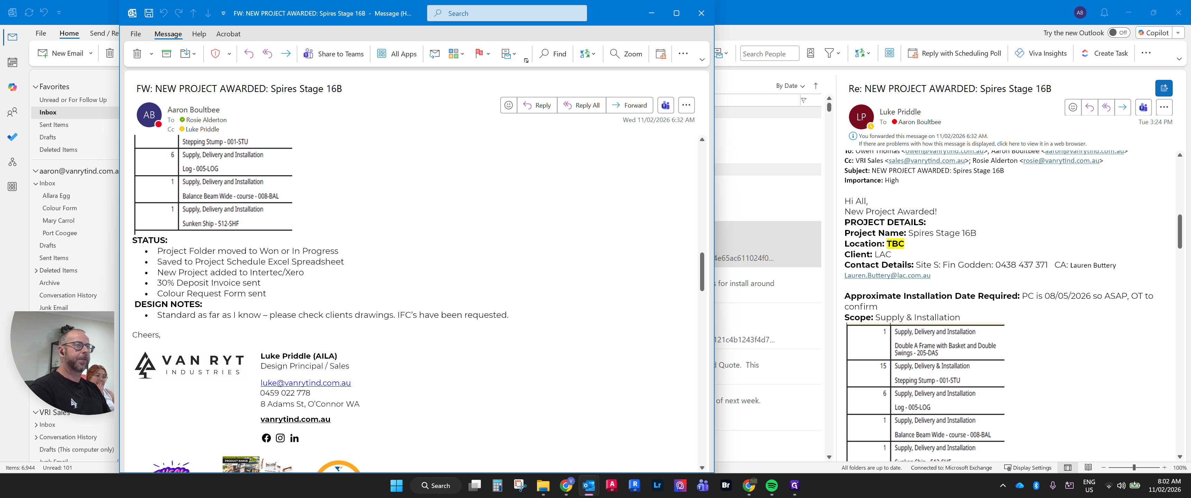
Task: Click the emoji reaction icon beside Reply
Action: pos(508,105)
